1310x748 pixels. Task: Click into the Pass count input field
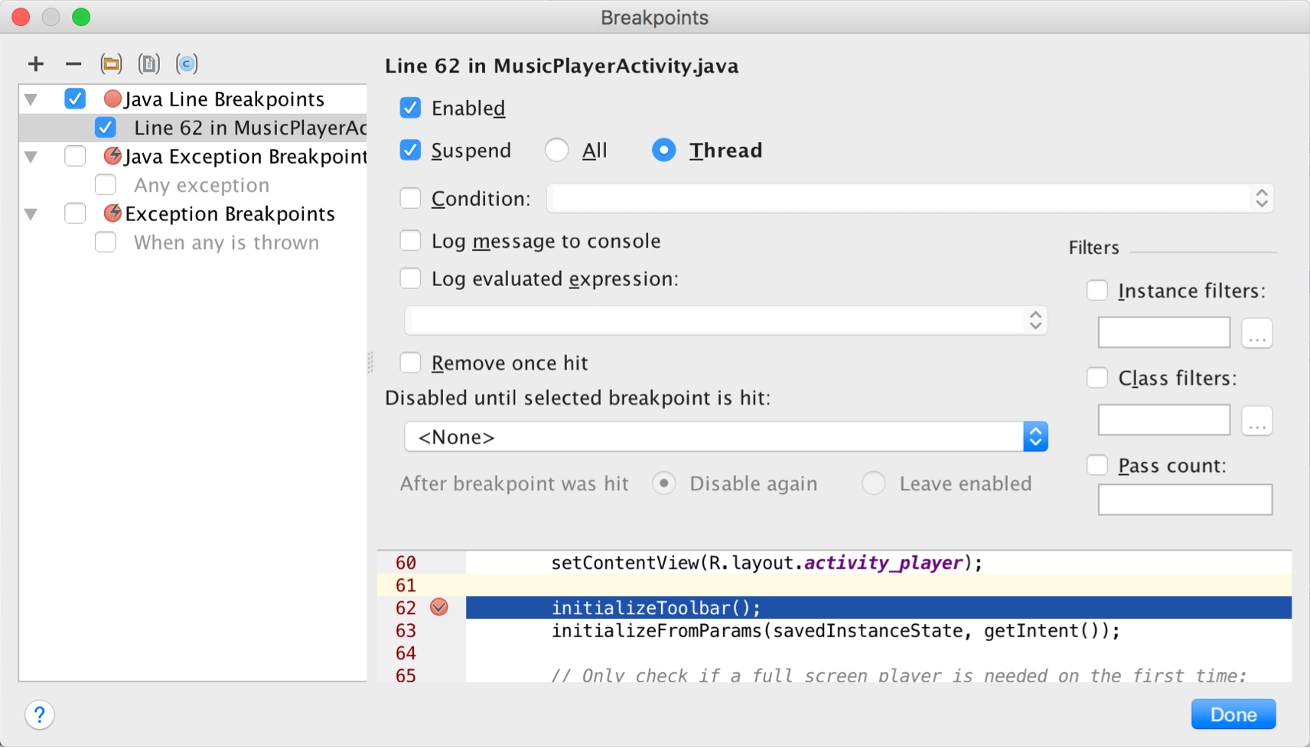(1185, 499)
